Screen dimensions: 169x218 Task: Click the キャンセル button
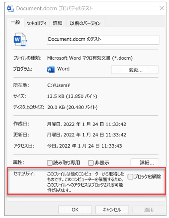pyautogui.click(x=112, y=210)
